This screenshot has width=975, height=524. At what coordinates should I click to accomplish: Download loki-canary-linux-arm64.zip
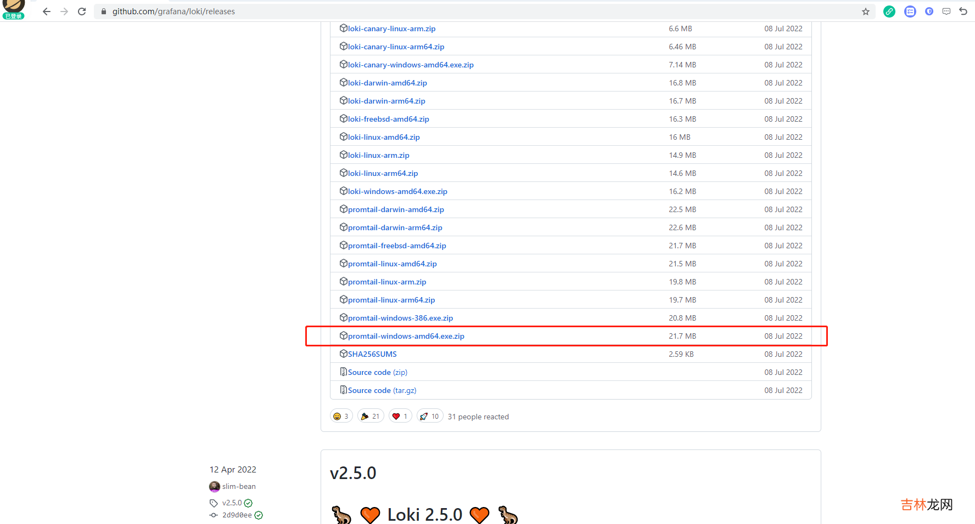click(x=396, y=47)
